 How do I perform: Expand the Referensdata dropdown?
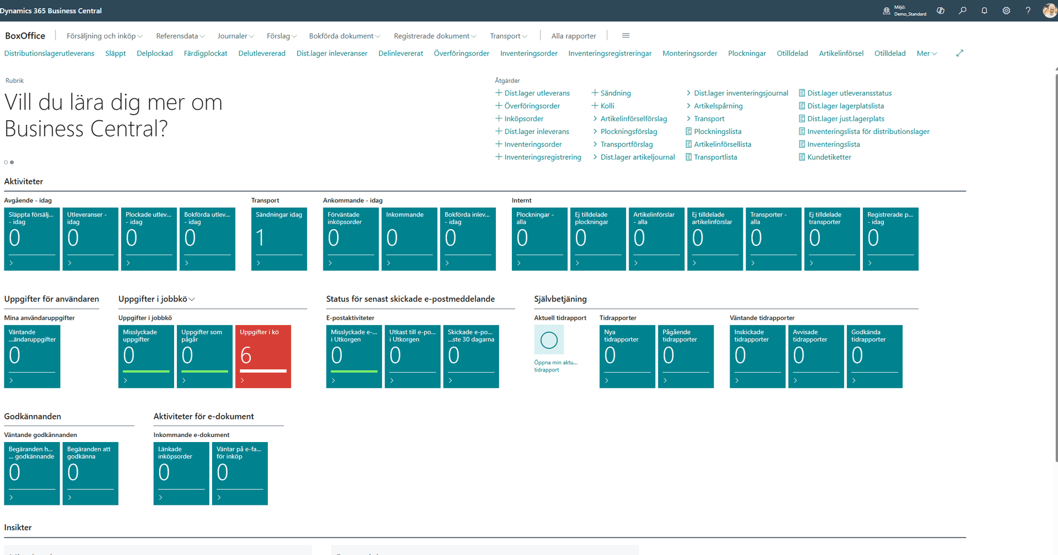coord(181,36)
